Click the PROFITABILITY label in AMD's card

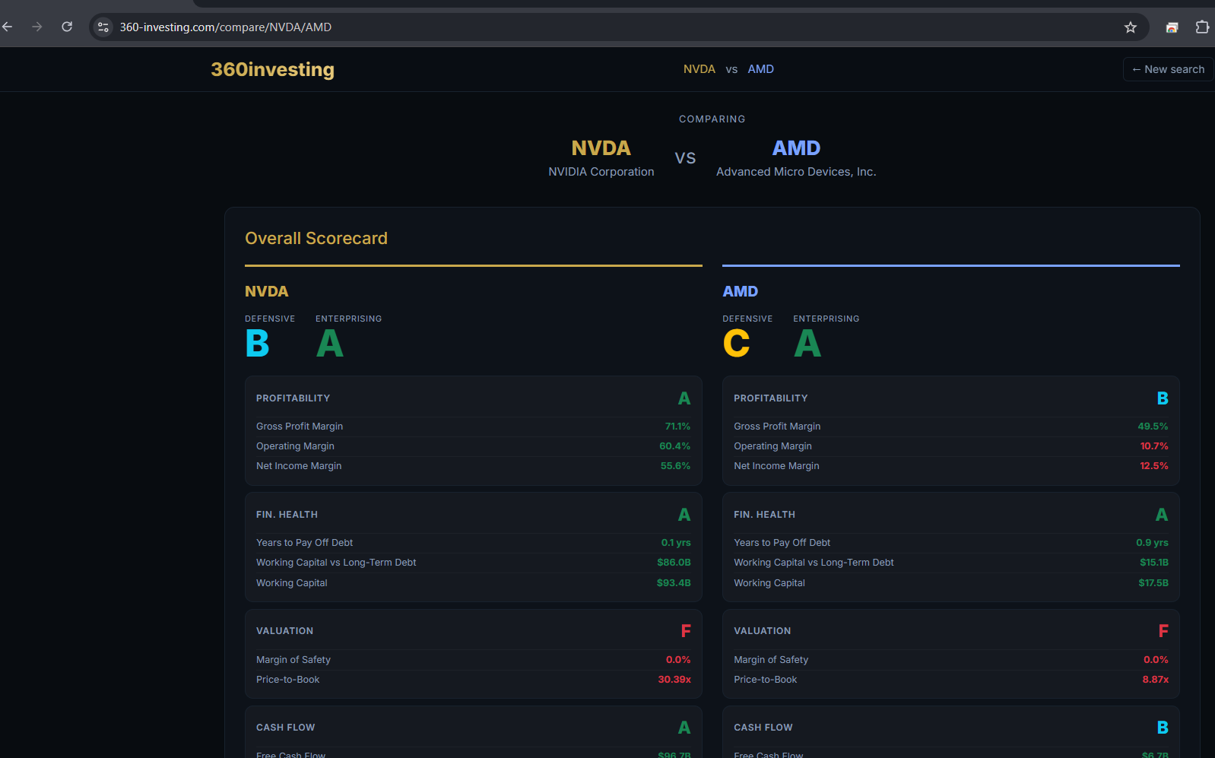click(x=771, y=398)
